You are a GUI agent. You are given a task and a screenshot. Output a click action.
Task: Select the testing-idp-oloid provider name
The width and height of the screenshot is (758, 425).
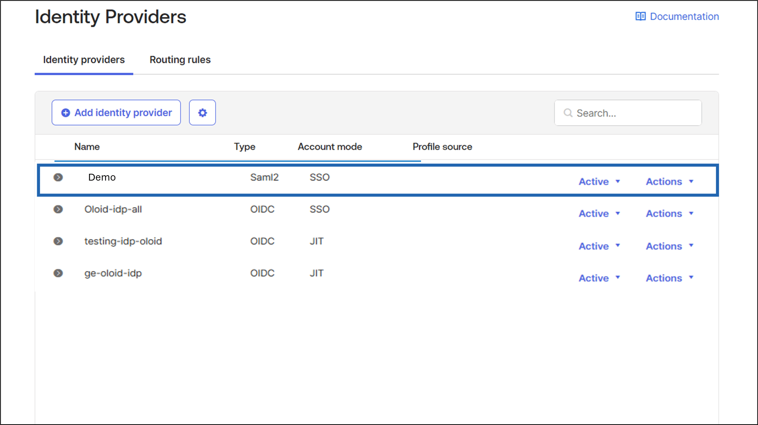[123, 241]
